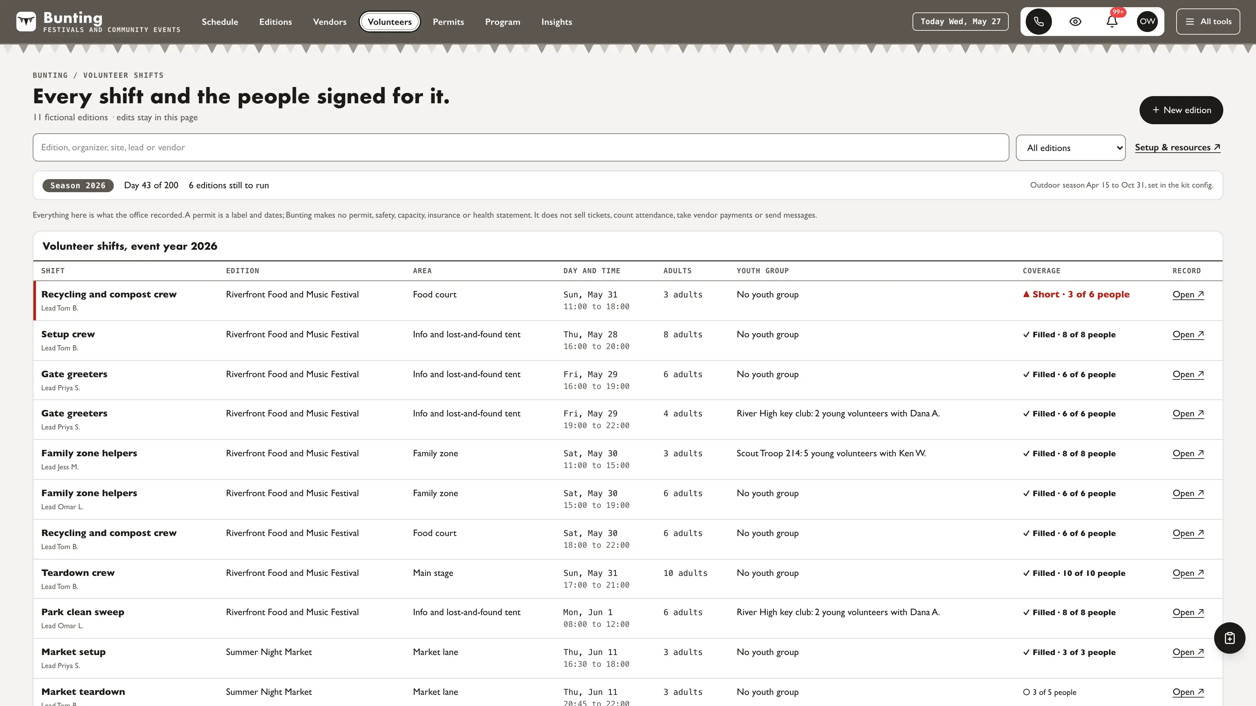Image resolution: width=1256 pixels, height=706 pixels.
Task: Open Setup & resources link
Action: click(1177, 148)
